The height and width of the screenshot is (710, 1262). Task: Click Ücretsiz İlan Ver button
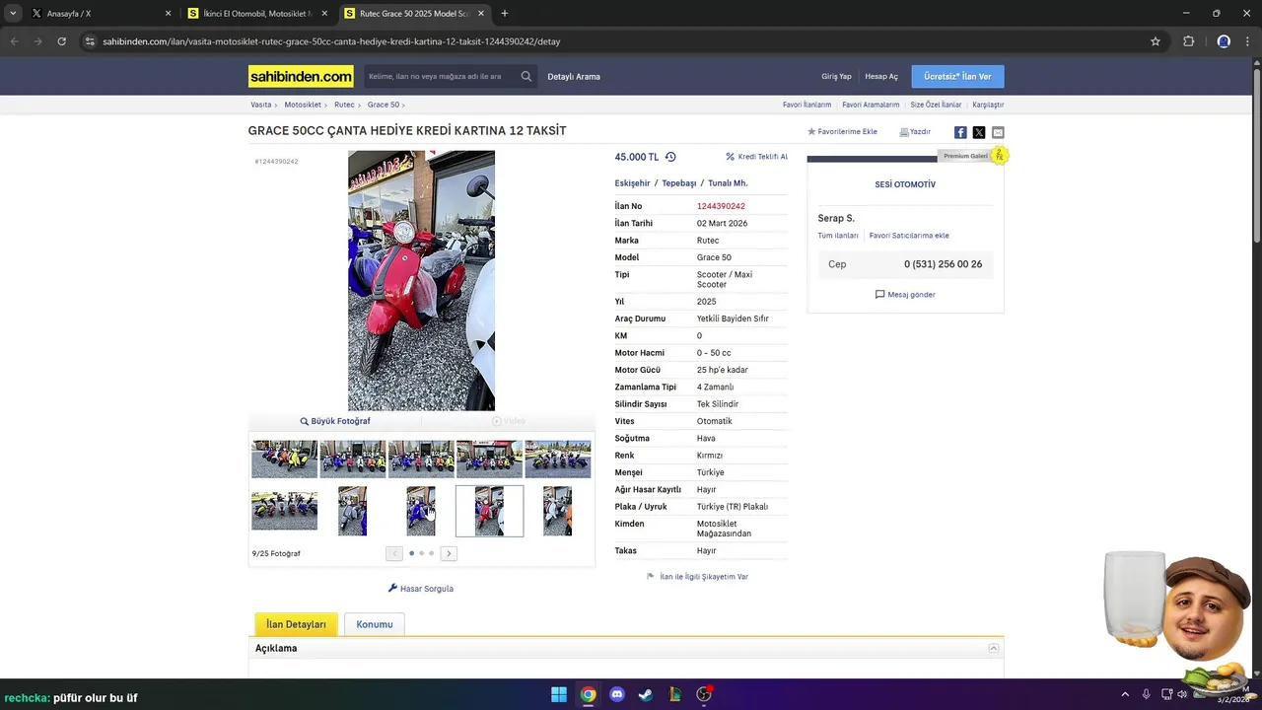(x=957, y=76)
